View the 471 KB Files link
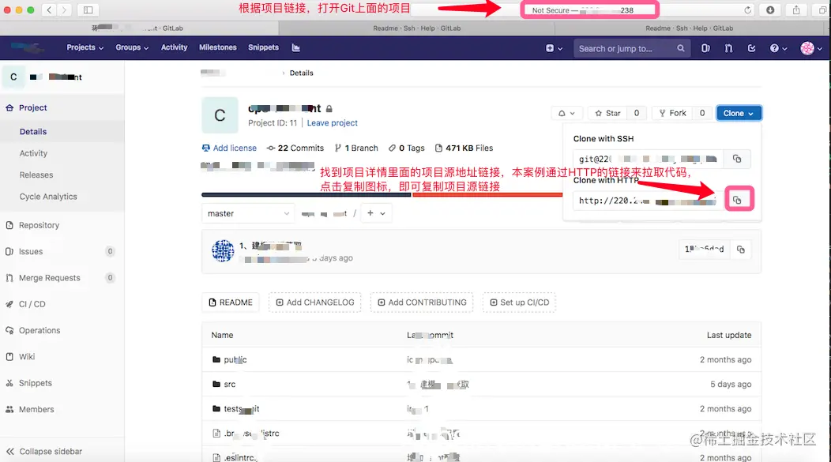Viewport: 831px width, 462px height. coord(464,148)
